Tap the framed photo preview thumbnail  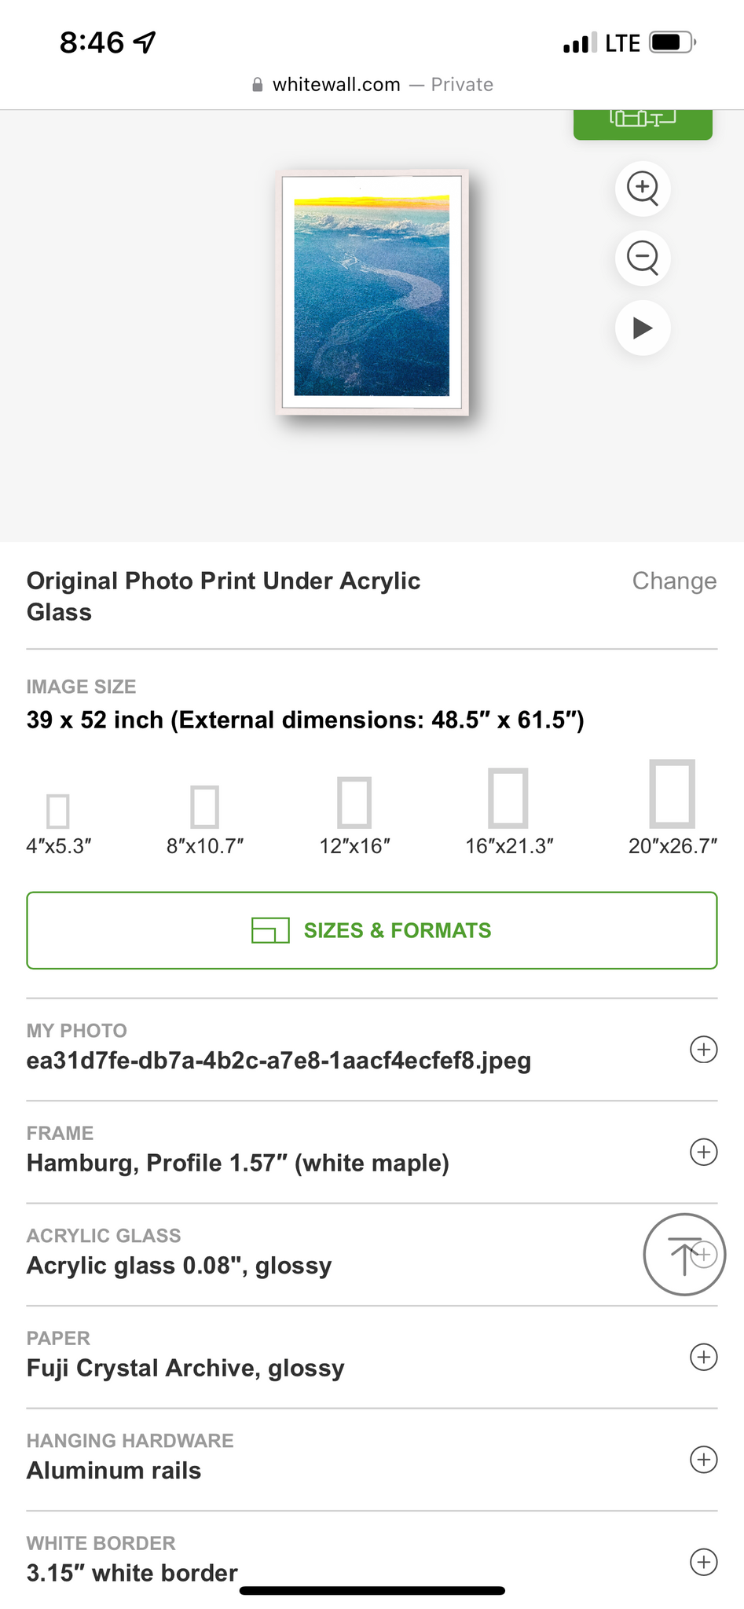coord(372,292)
